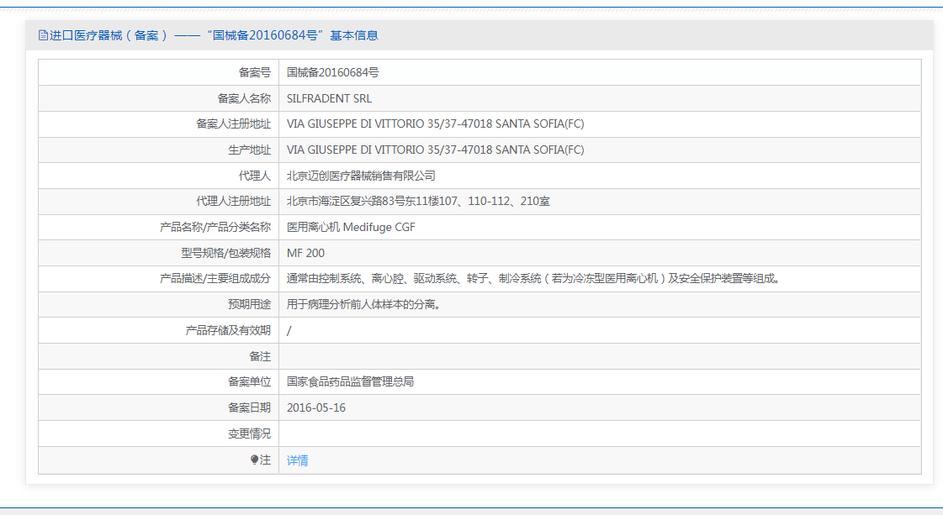
Task: Open the 详情 link
Action: coord(298,460)
